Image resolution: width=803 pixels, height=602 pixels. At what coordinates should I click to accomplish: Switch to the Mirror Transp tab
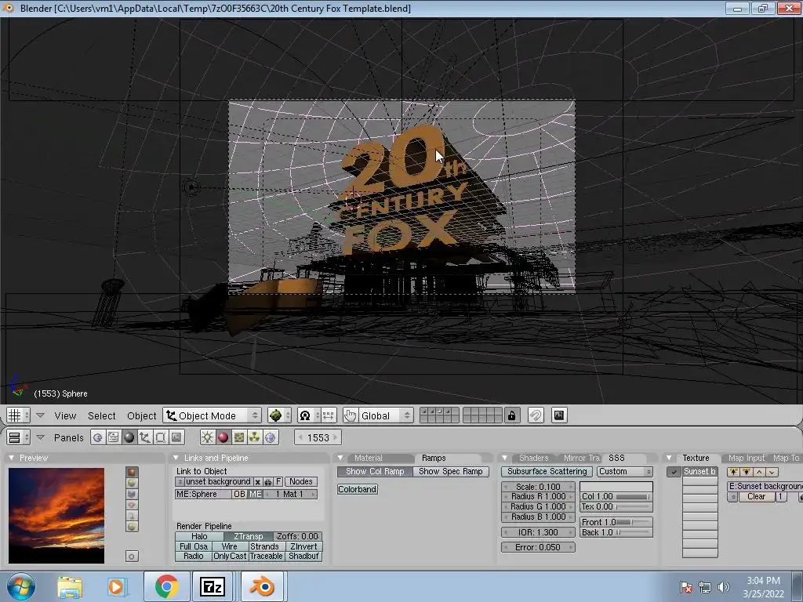click(581, 458)
